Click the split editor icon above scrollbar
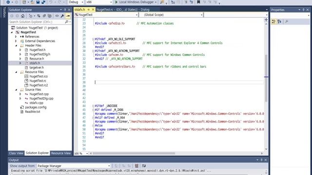Screen dimensions: 312x175 (x=266, y=19)
